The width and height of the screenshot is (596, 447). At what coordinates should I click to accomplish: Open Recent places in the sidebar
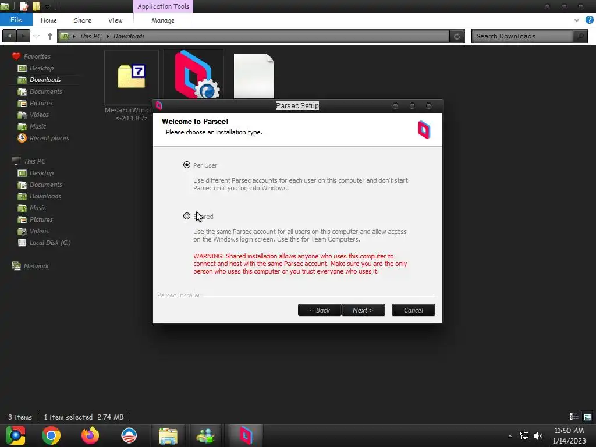(x=49, y=138)
